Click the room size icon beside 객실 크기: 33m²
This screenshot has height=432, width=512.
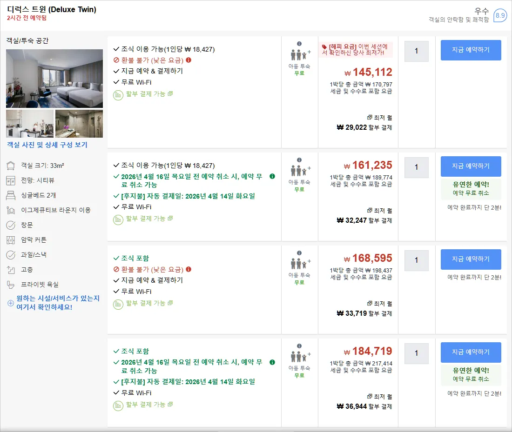click(x=11, y=166)
